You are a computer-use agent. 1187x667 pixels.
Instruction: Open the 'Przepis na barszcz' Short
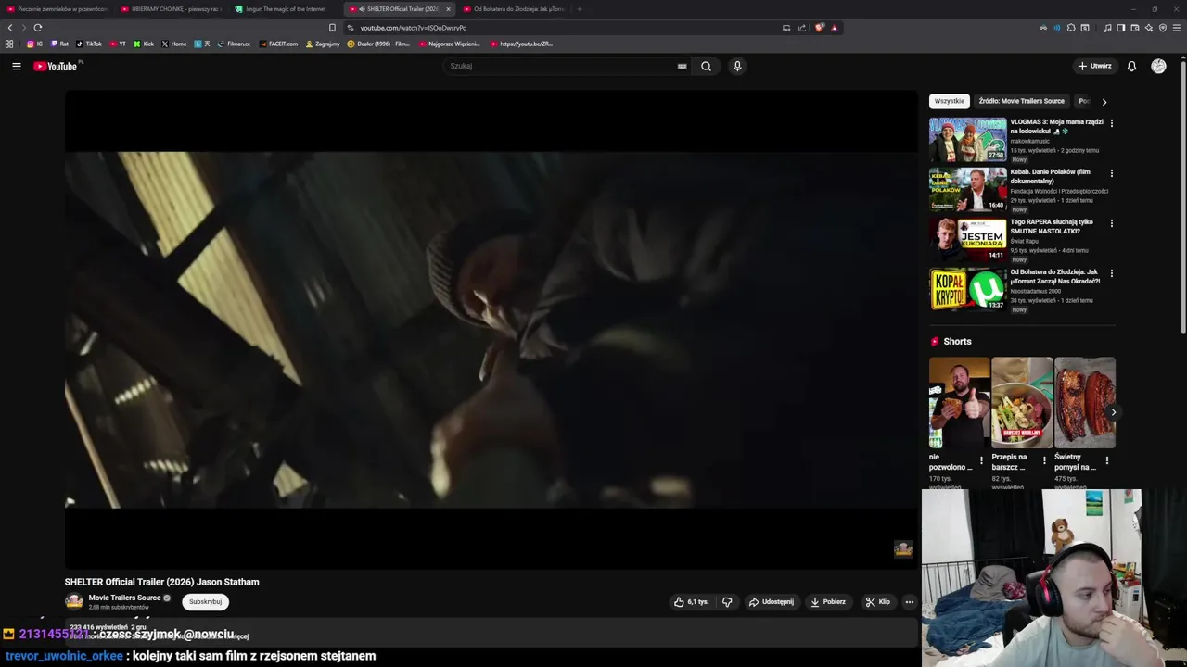pyautogui.click(x=1022, y=403)
